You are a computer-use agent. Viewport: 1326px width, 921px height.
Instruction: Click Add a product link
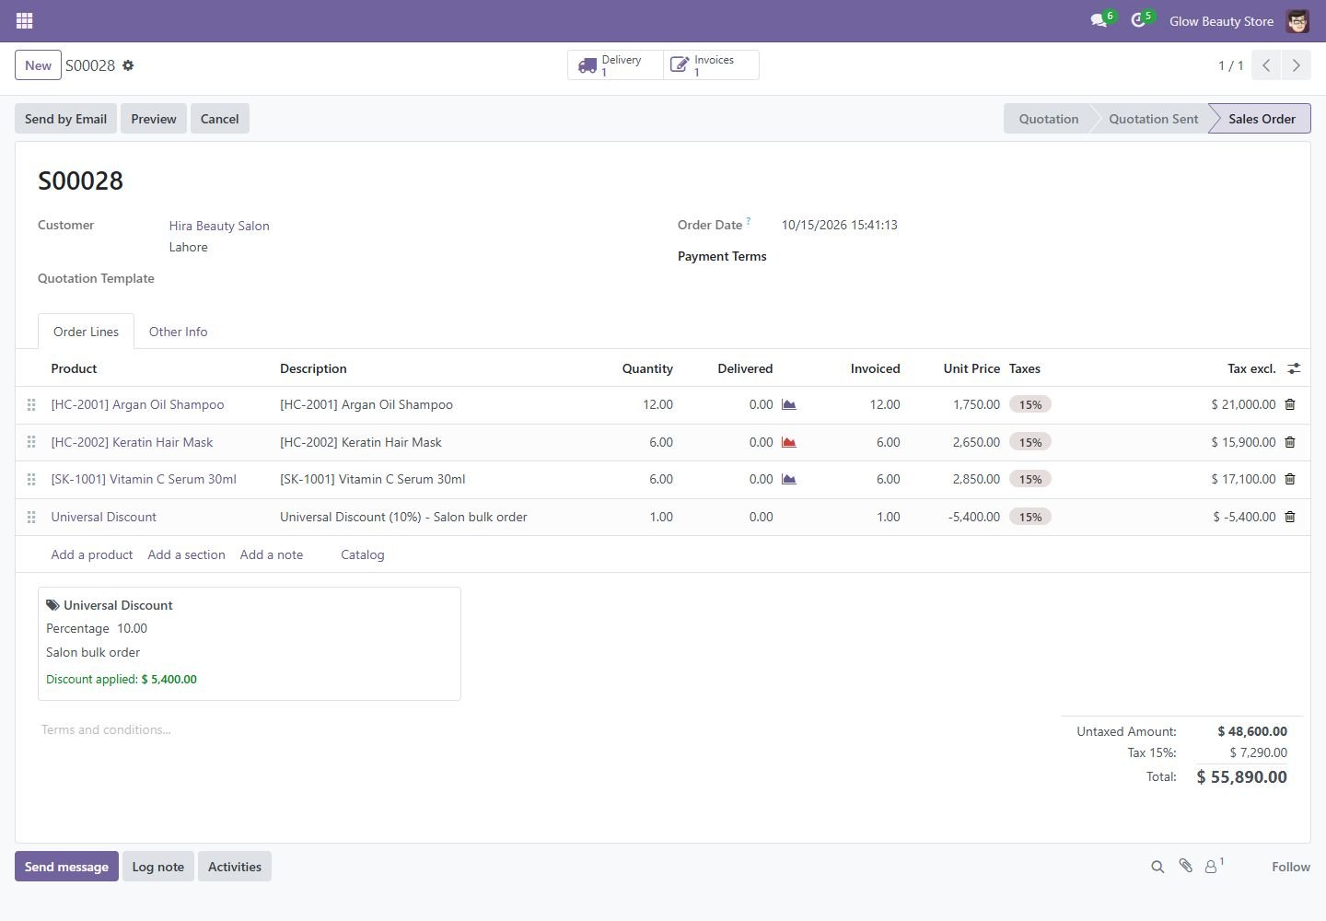click(x=92, y=554)
